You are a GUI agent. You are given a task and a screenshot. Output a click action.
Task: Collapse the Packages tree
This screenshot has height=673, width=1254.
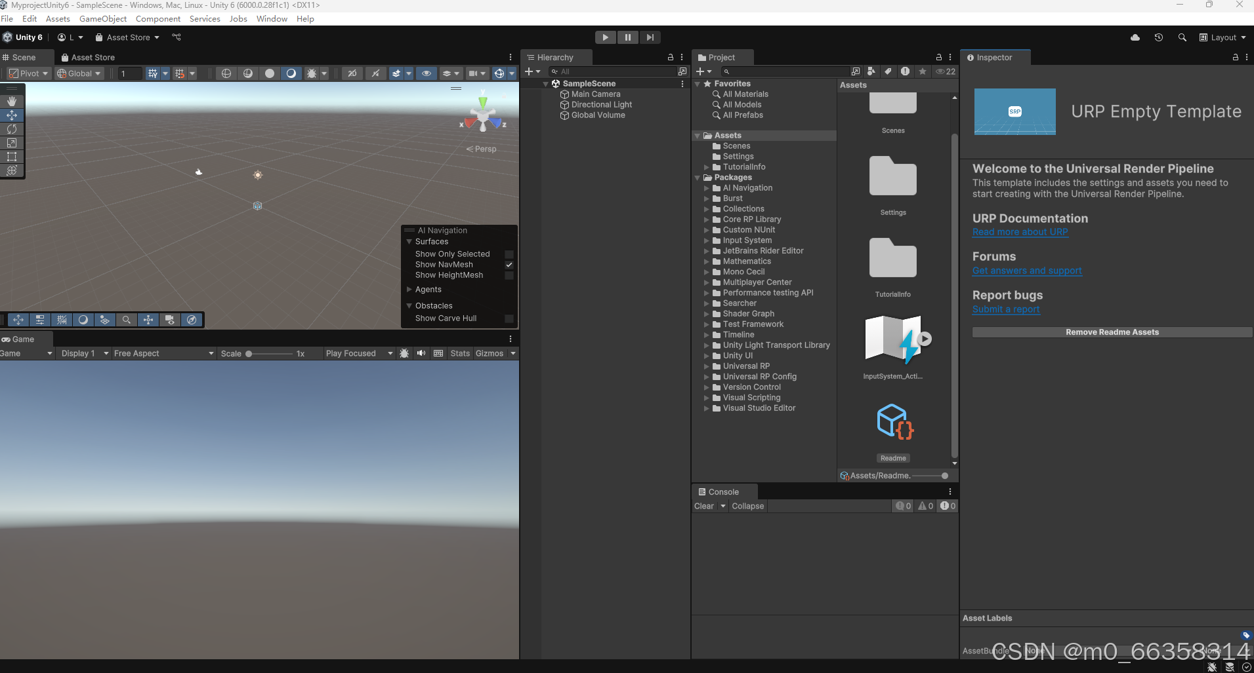(698, 178)
